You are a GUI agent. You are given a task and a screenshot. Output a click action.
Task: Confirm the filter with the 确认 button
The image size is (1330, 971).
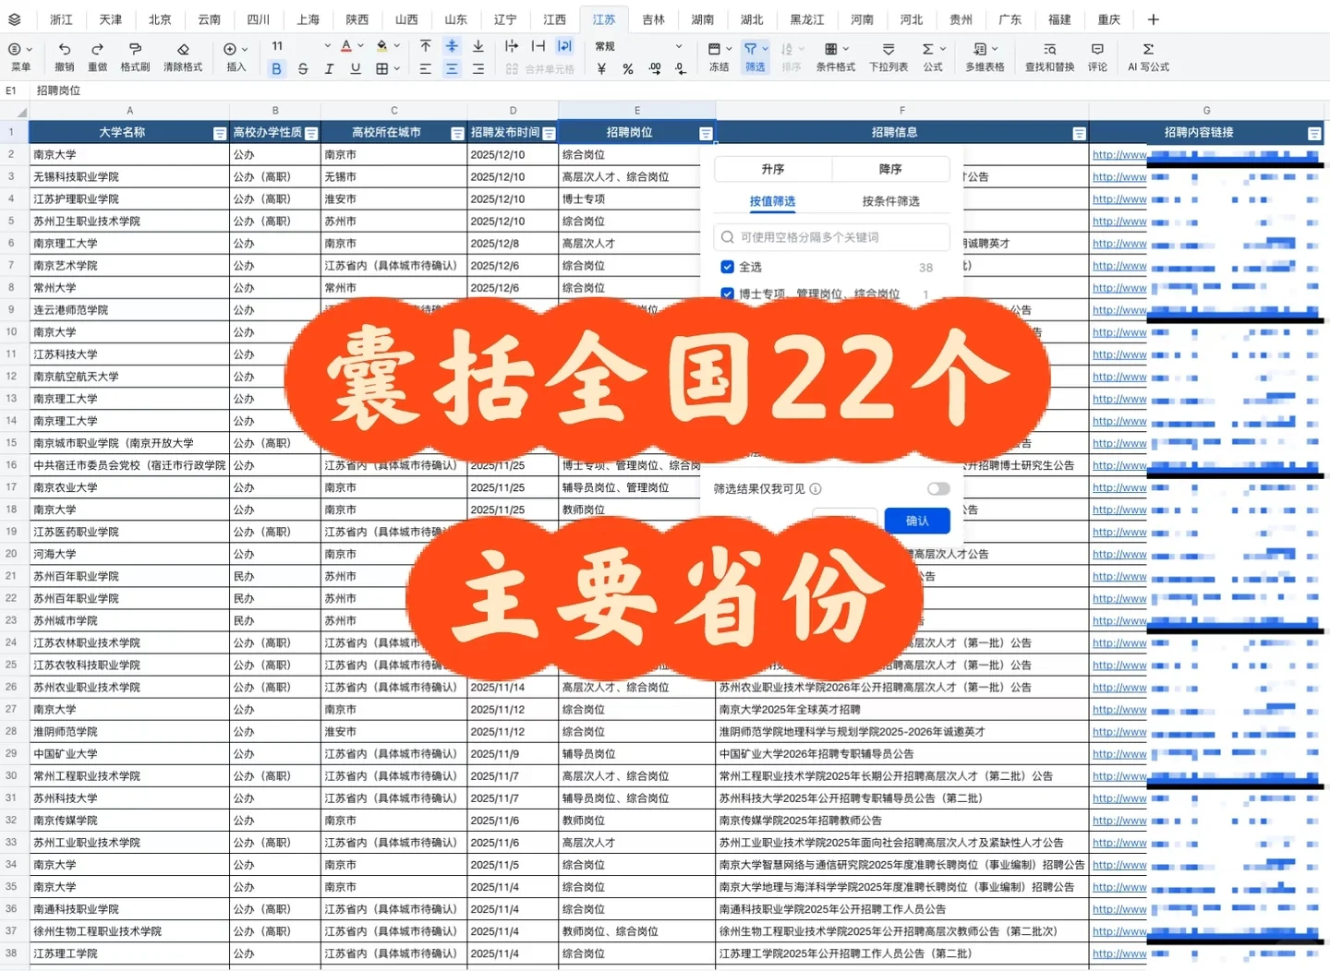916,520
